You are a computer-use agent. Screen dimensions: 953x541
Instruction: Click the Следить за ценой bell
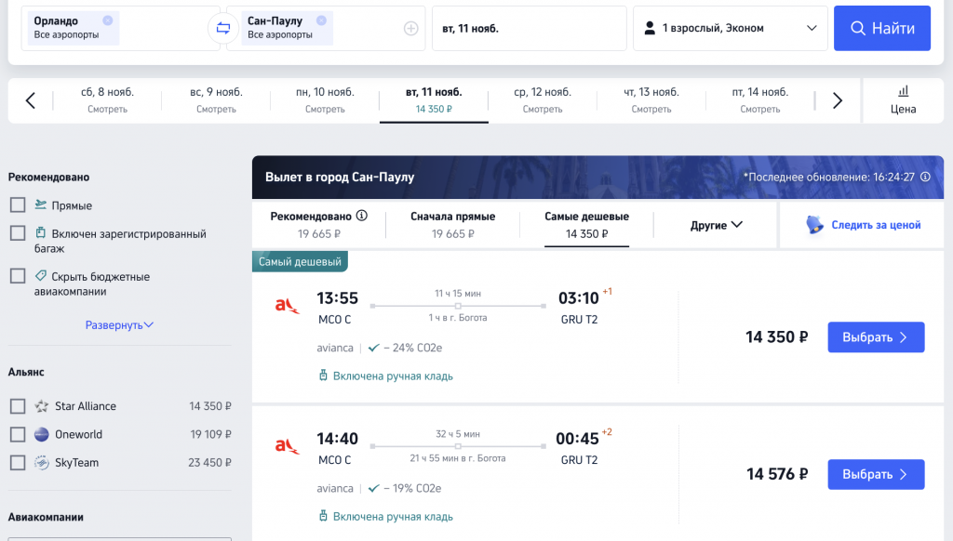pos(814,225)
